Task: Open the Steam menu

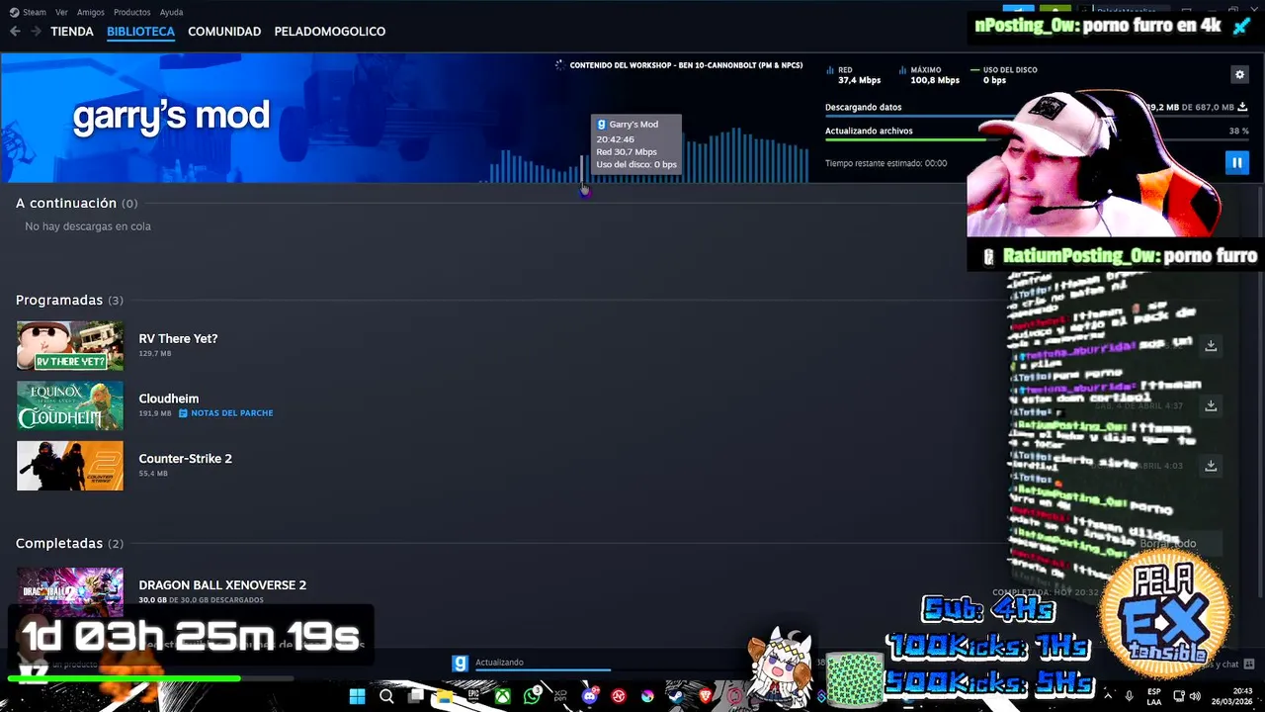Action: [29, 12]
